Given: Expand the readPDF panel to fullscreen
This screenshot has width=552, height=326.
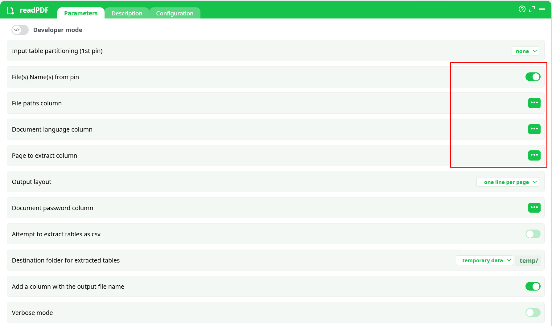Looking at the screenshot, I should coord(532,9).
